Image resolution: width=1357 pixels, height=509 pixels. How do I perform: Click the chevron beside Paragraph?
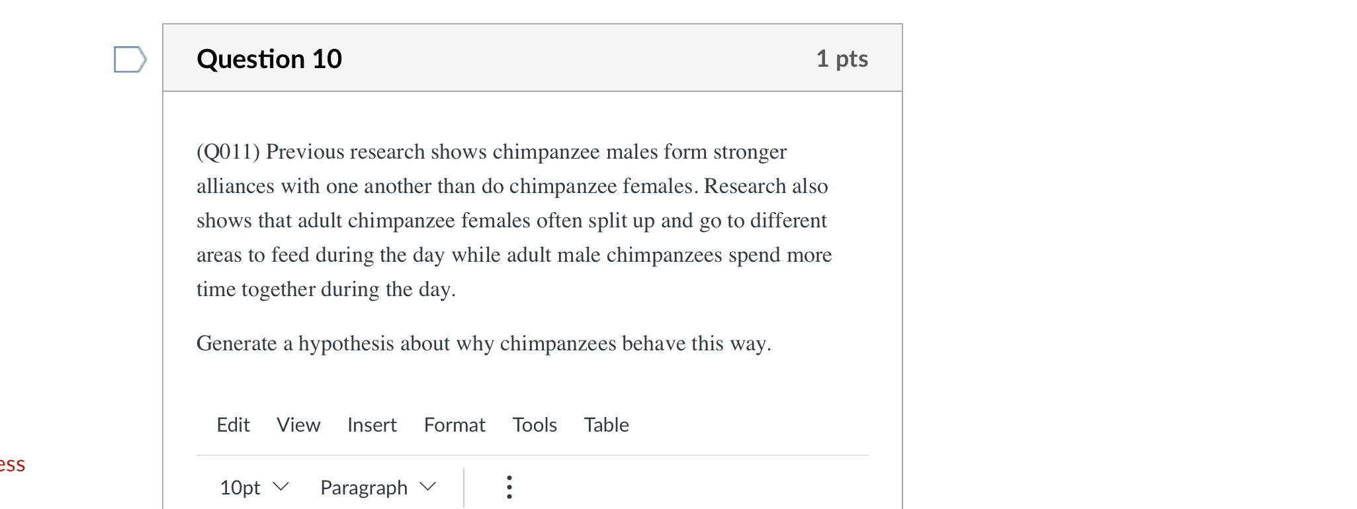[429, 487]
